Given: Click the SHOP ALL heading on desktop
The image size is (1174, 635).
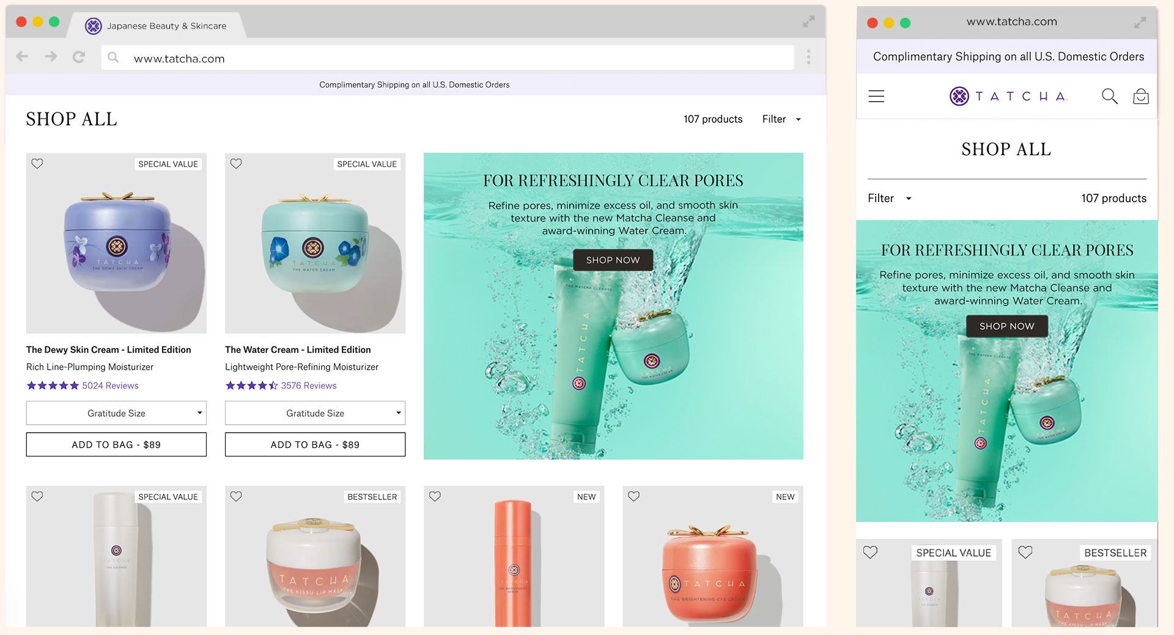Looking at the screenshot, I should tap(72, 119).
